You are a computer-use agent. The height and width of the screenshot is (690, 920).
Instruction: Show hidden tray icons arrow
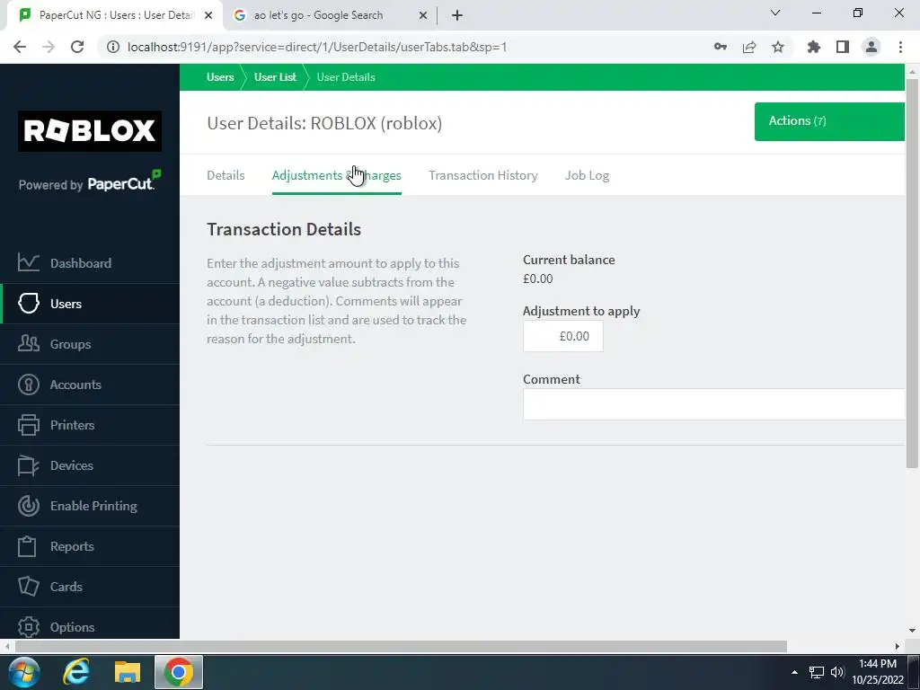coord(794,672)
